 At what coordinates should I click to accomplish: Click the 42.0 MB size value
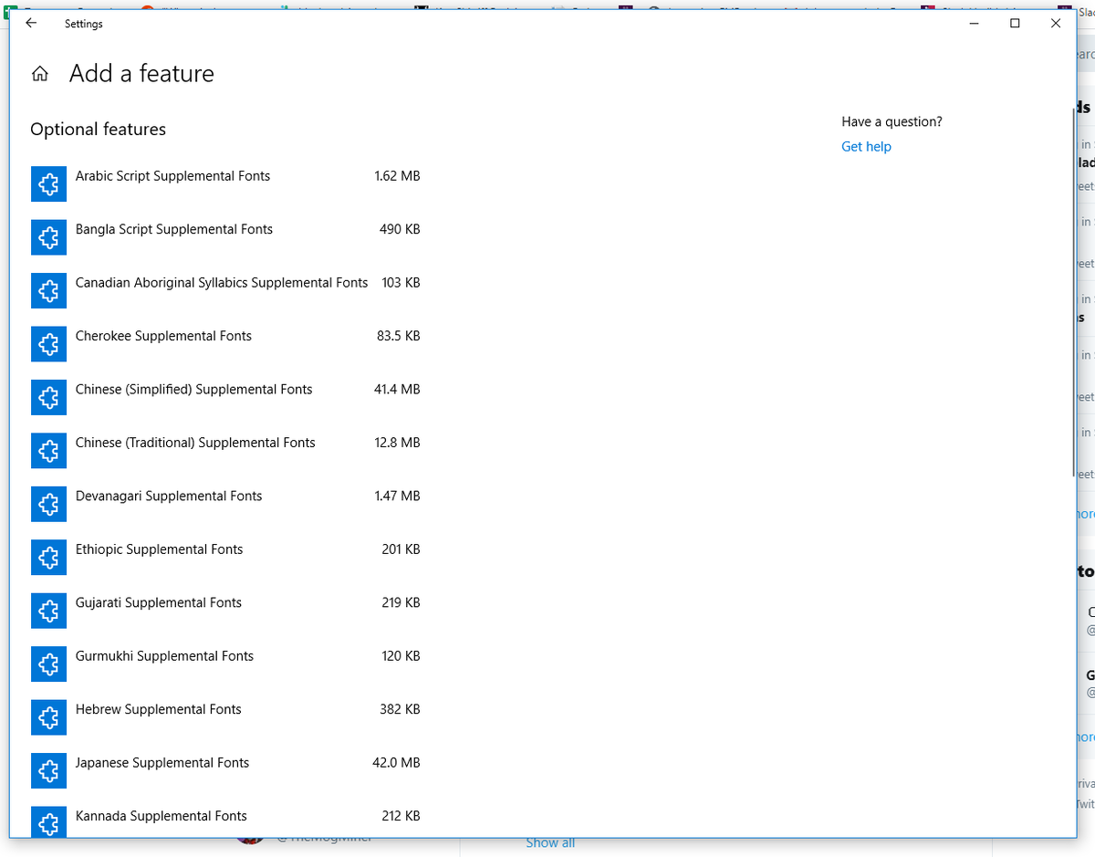(x=396, y=763)
